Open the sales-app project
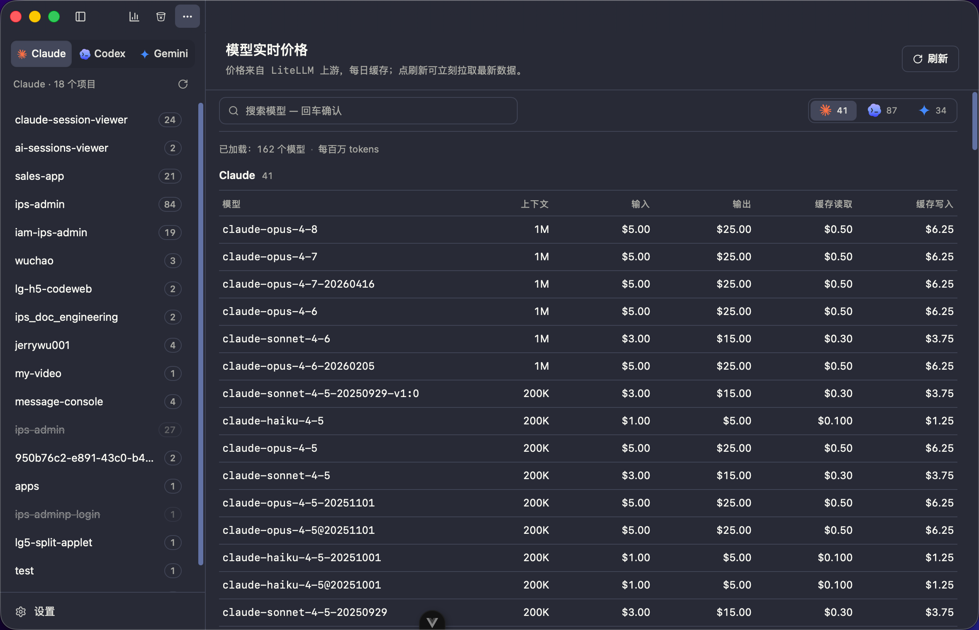The height and width of the screenshot is (630, 979). [x=98, y=176]
